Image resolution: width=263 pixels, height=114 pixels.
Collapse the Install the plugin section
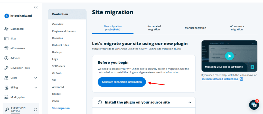pyautogui.click(x=190, y=102)
